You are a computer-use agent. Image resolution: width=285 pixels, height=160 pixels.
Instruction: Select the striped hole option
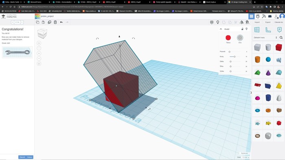point(240,38)
